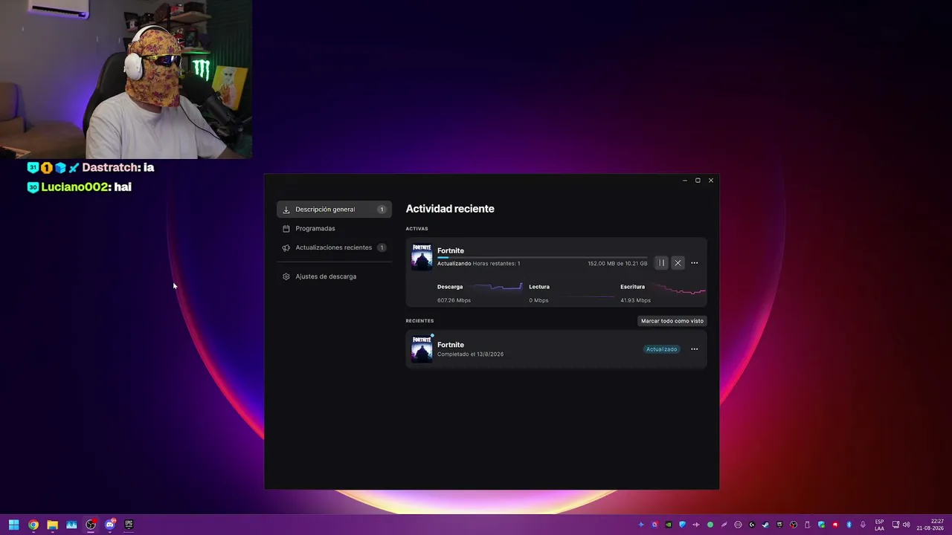
Task: Click the Descripción general count badge
Action: pos(382,210)
